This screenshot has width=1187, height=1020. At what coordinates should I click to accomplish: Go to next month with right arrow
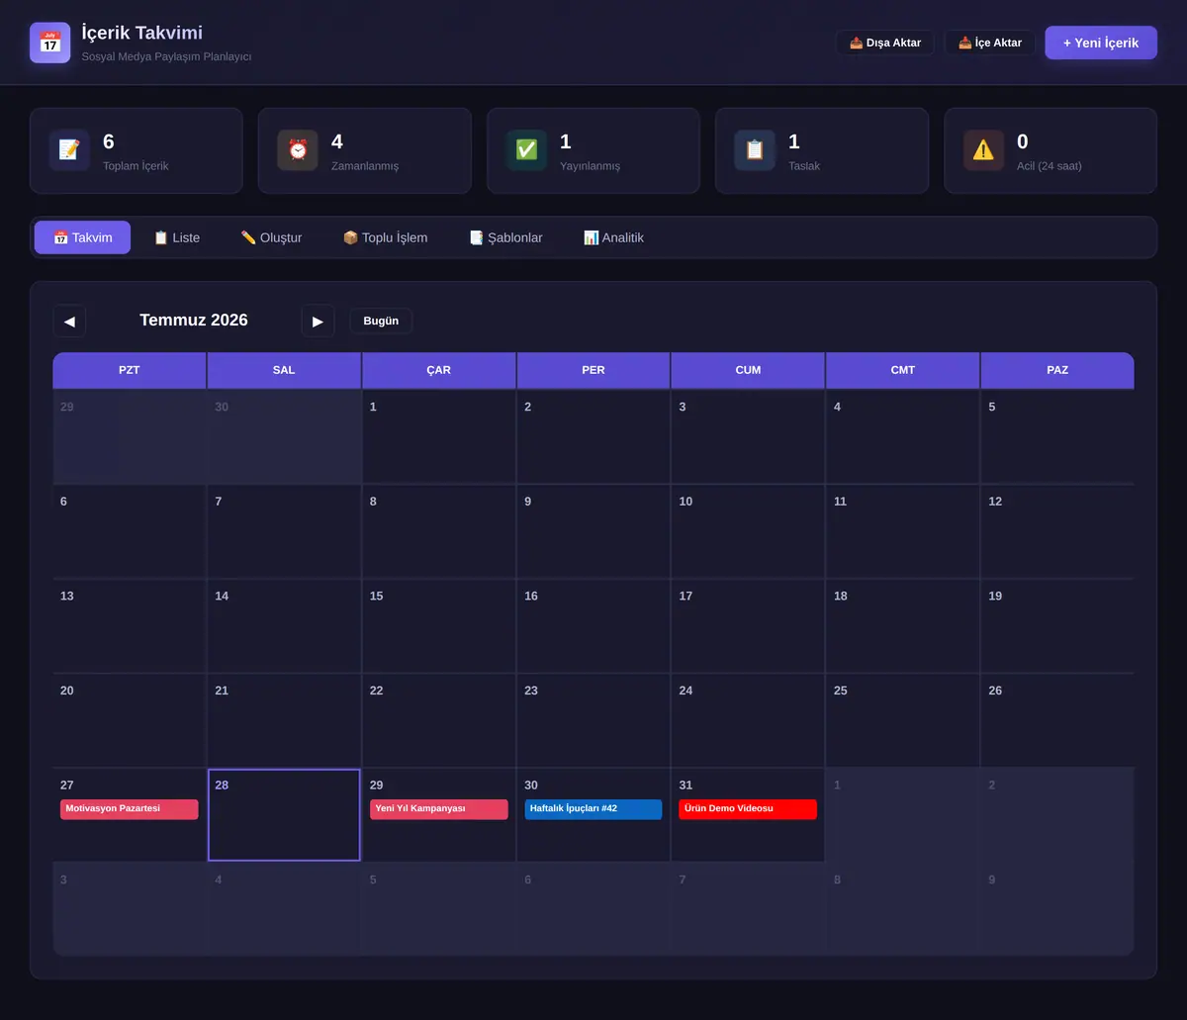[318, 321]
